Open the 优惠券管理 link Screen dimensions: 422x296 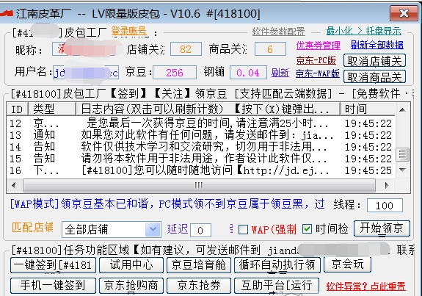[x=318, y=46]
